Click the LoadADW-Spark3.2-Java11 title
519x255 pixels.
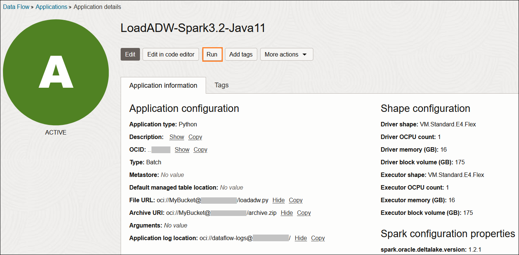pos(193,28)
